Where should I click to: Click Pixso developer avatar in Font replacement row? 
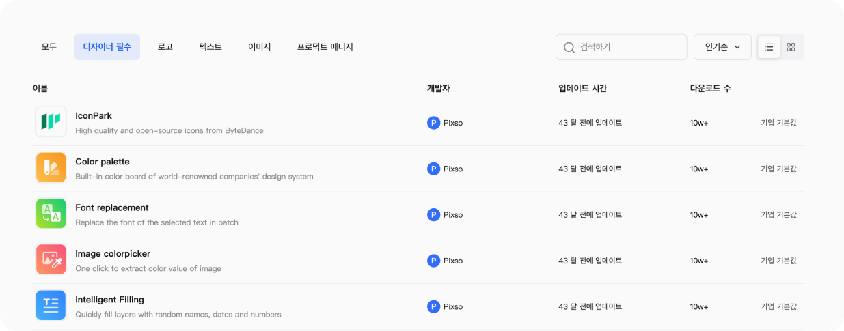tap(433, 214)
